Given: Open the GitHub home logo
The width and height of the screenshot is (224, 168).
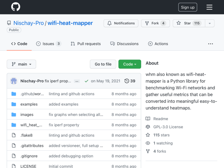Looking at the screenshot, I should pos(15,7).
